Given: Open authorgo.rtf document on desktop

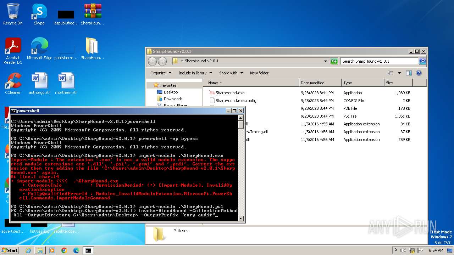Looking at the screenshot, I should (x=39, y=84).
